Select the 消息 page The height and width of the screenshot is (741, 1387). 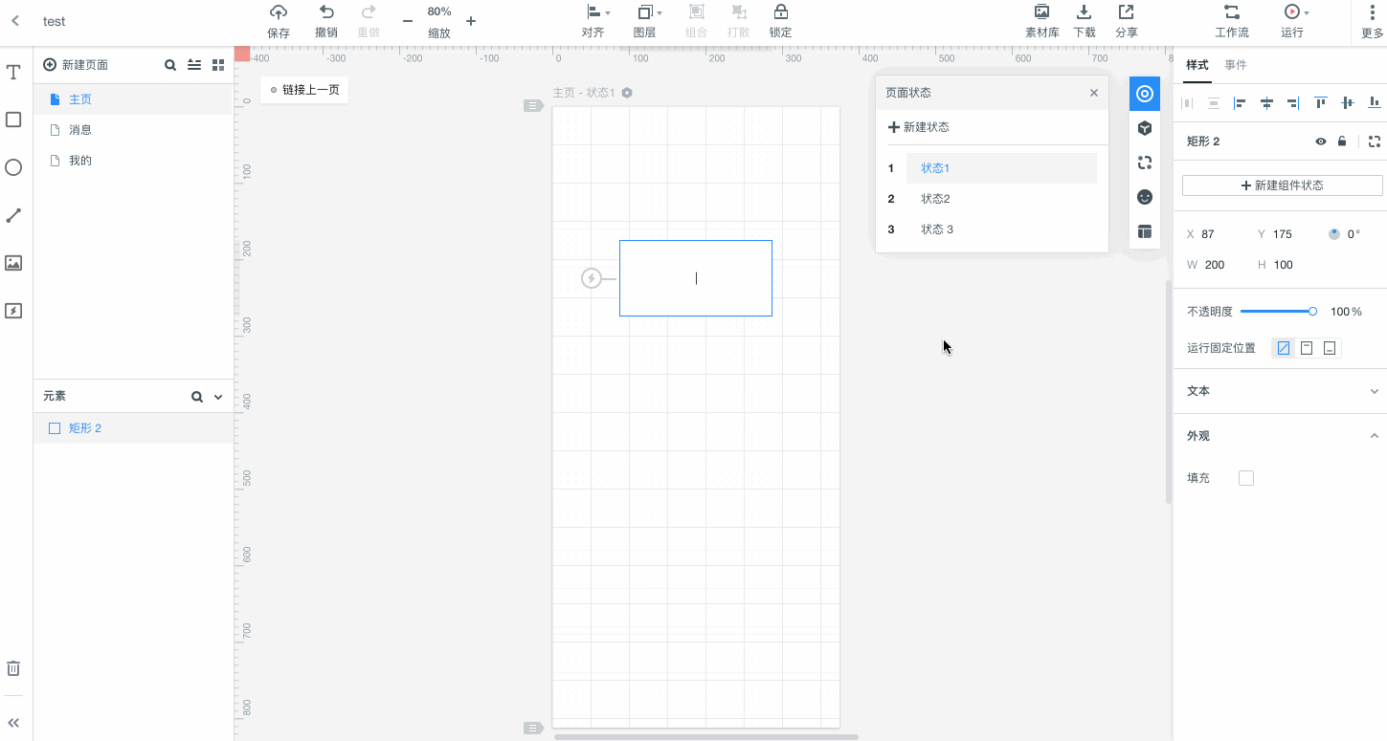[133, 130]
